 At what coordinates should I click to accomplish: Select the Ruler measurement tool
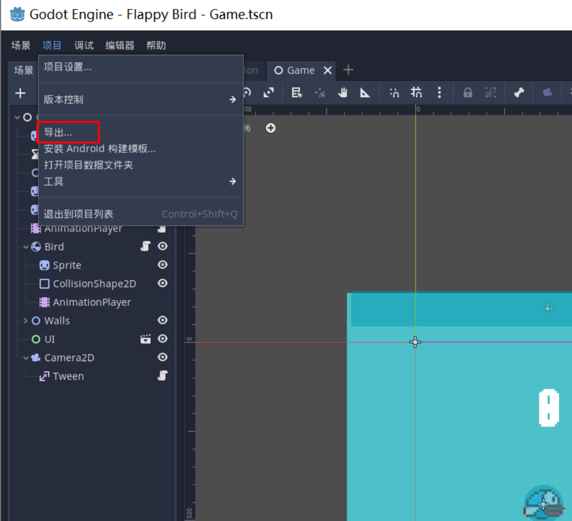pyautogui.click(x=365, y=93)
